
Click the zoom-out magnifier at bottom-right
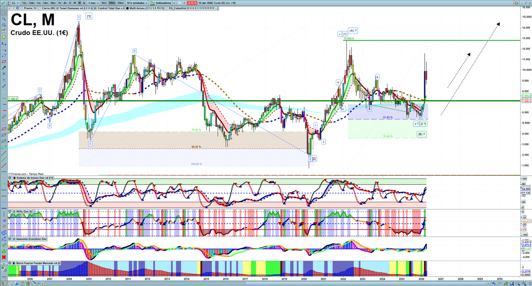(518, 283)
